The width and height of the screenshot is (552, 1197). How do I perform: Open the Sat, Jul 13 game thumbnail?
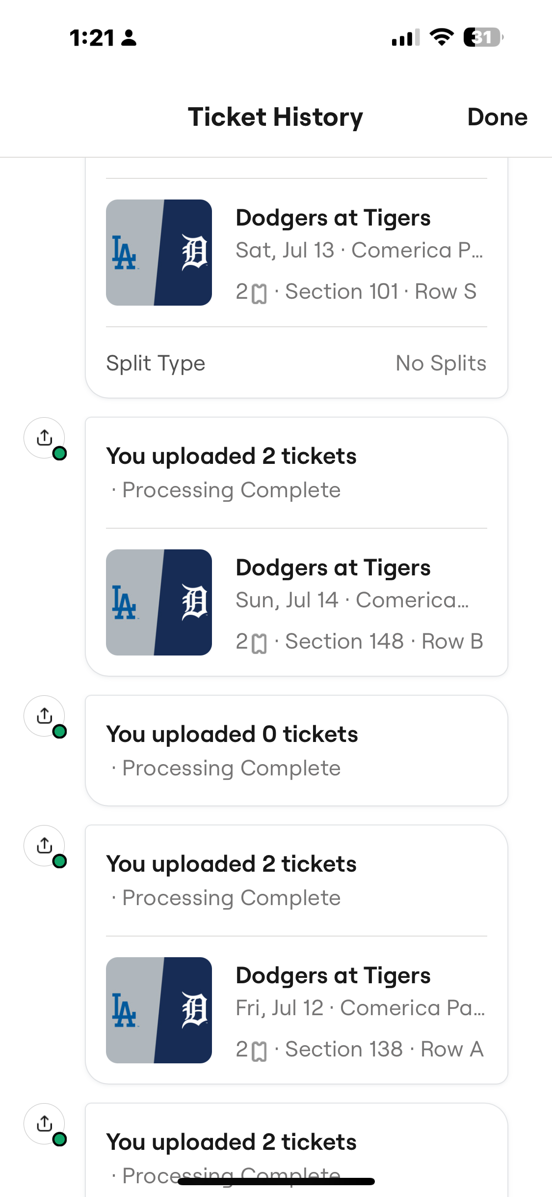159,253
